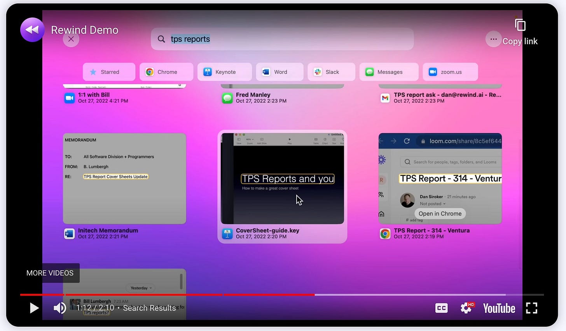Filter results by Starred

[109, 72]
